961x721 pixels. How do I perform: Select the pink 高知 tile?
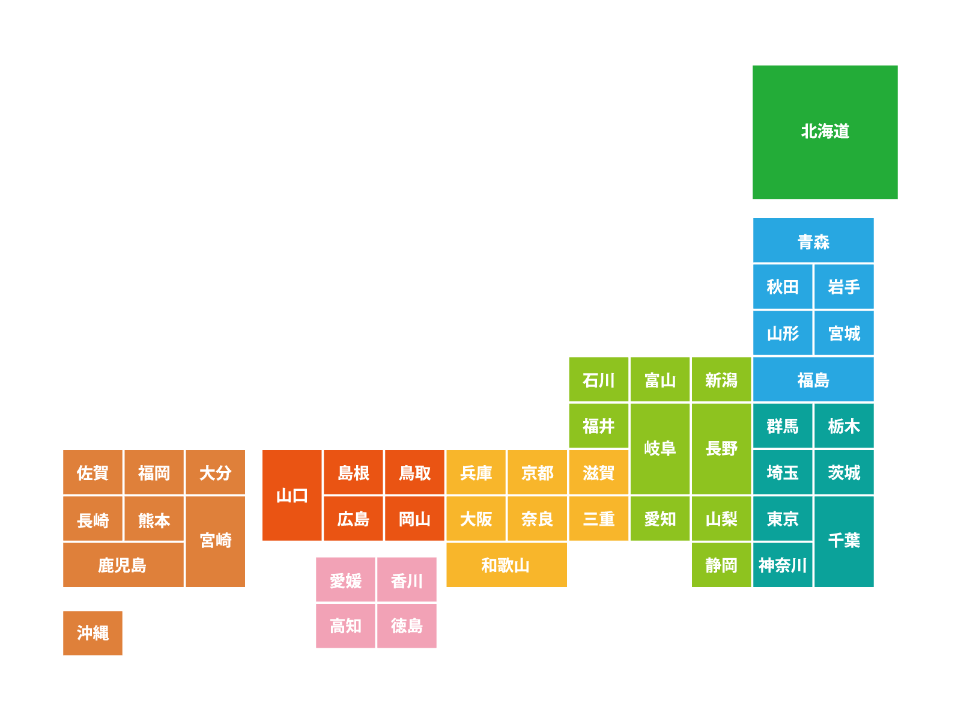[x=345, y=626]
